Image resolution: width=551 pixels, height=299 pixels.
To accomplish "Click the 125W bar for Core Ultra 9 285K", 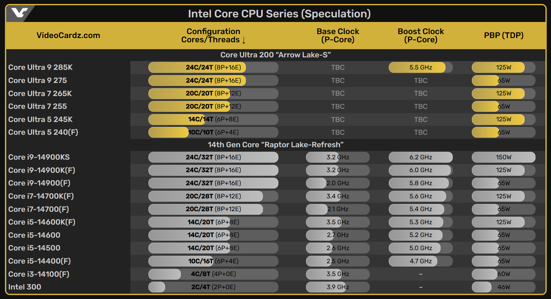I will [504, 68].
